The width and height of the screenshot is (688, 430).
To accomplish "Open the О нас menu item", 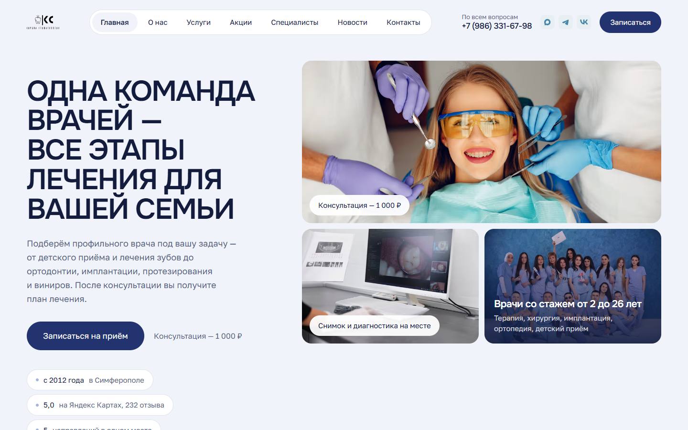I will click(x=158, y=22).
